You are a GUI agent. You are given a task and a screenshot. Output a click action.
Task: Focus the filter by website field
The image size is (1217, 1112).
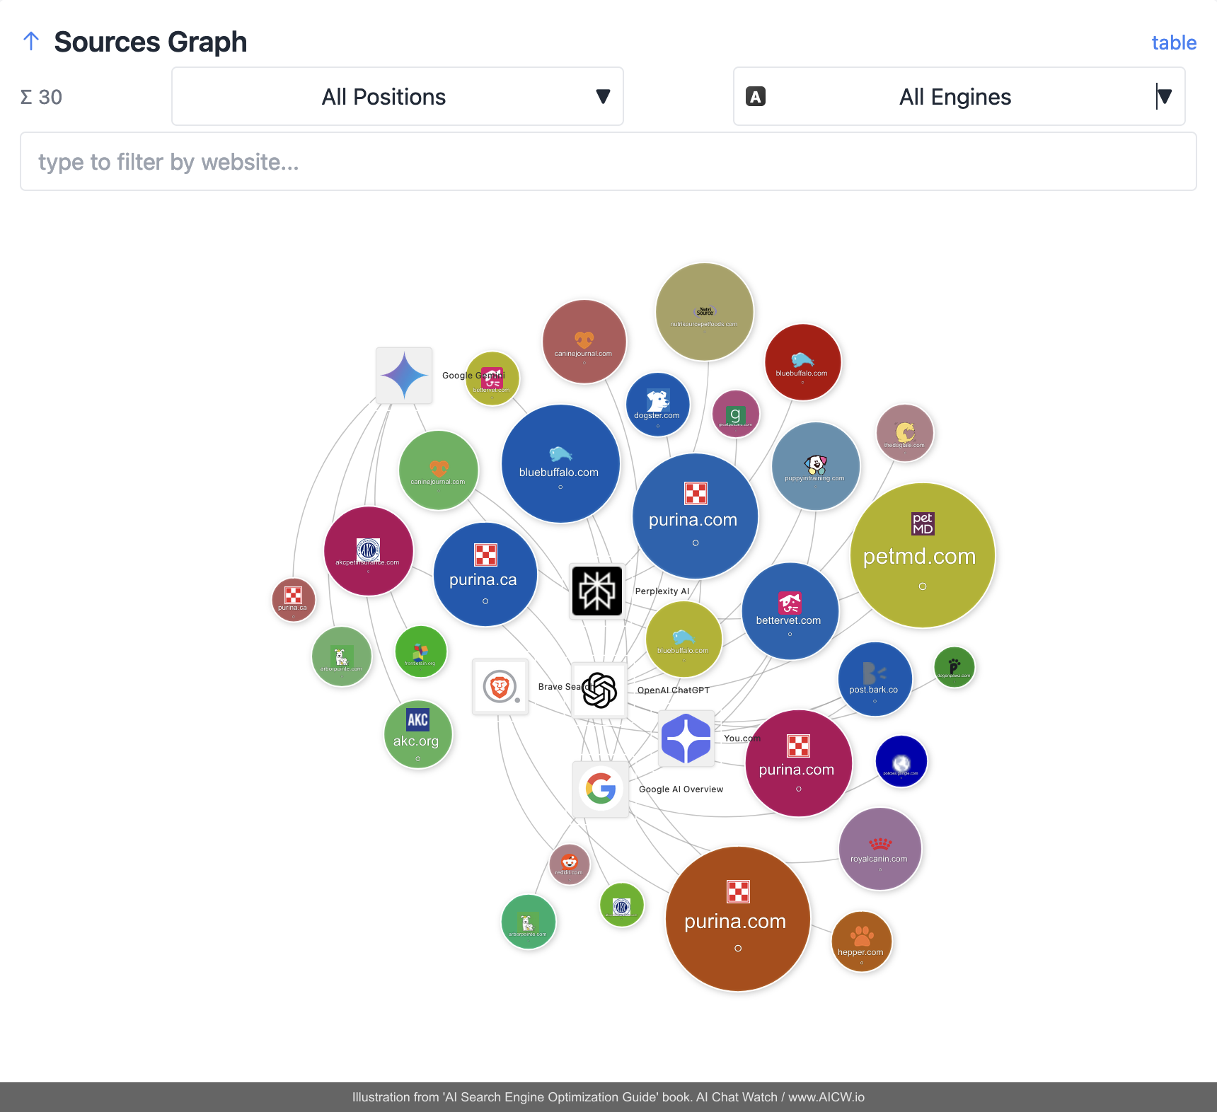point(608,162)
